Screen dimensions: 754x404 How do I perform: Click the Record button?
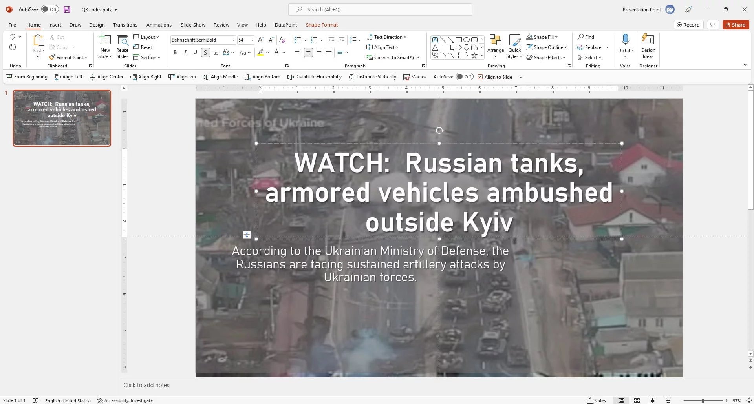[689, 24]
